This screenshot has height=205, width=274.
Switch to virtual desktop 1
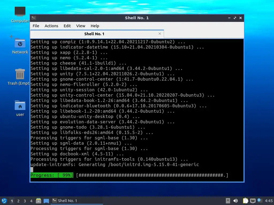[x=12, y=201]
